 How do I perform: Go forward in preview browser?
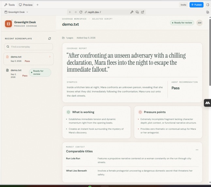click(75, 12)
